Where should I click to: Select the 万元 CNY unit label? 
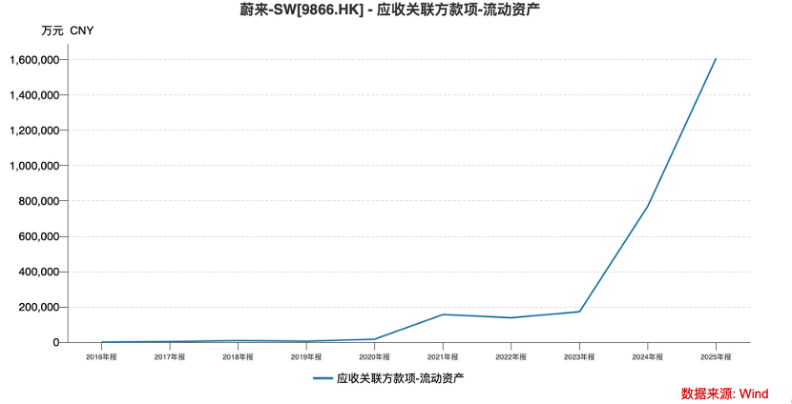click(68, 30)
